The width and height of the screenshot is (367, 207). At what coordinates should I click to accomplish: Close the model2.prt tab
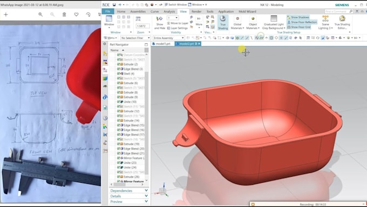199,44
